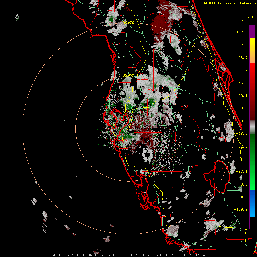Click the [KT] units label
The width and height of the screenshot is (257, 257).
[x=244, y=20]
